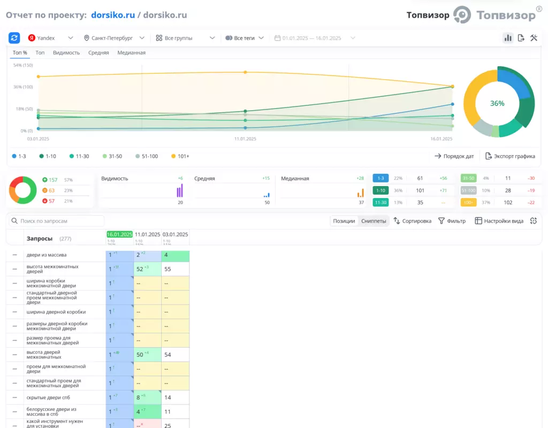Expand the Все группы dropdown
Screen dimensions: 548x428
click(185, 38)
